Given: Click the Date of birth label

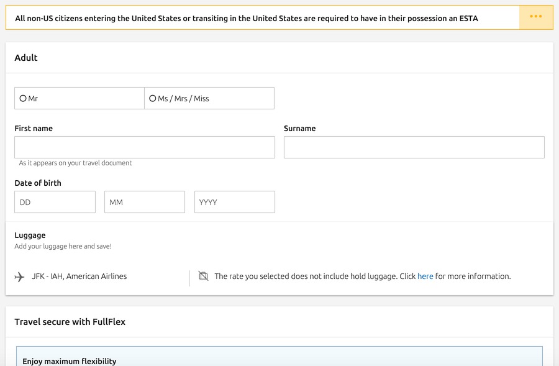Looking at the screenshot, I should coord(38,183).
